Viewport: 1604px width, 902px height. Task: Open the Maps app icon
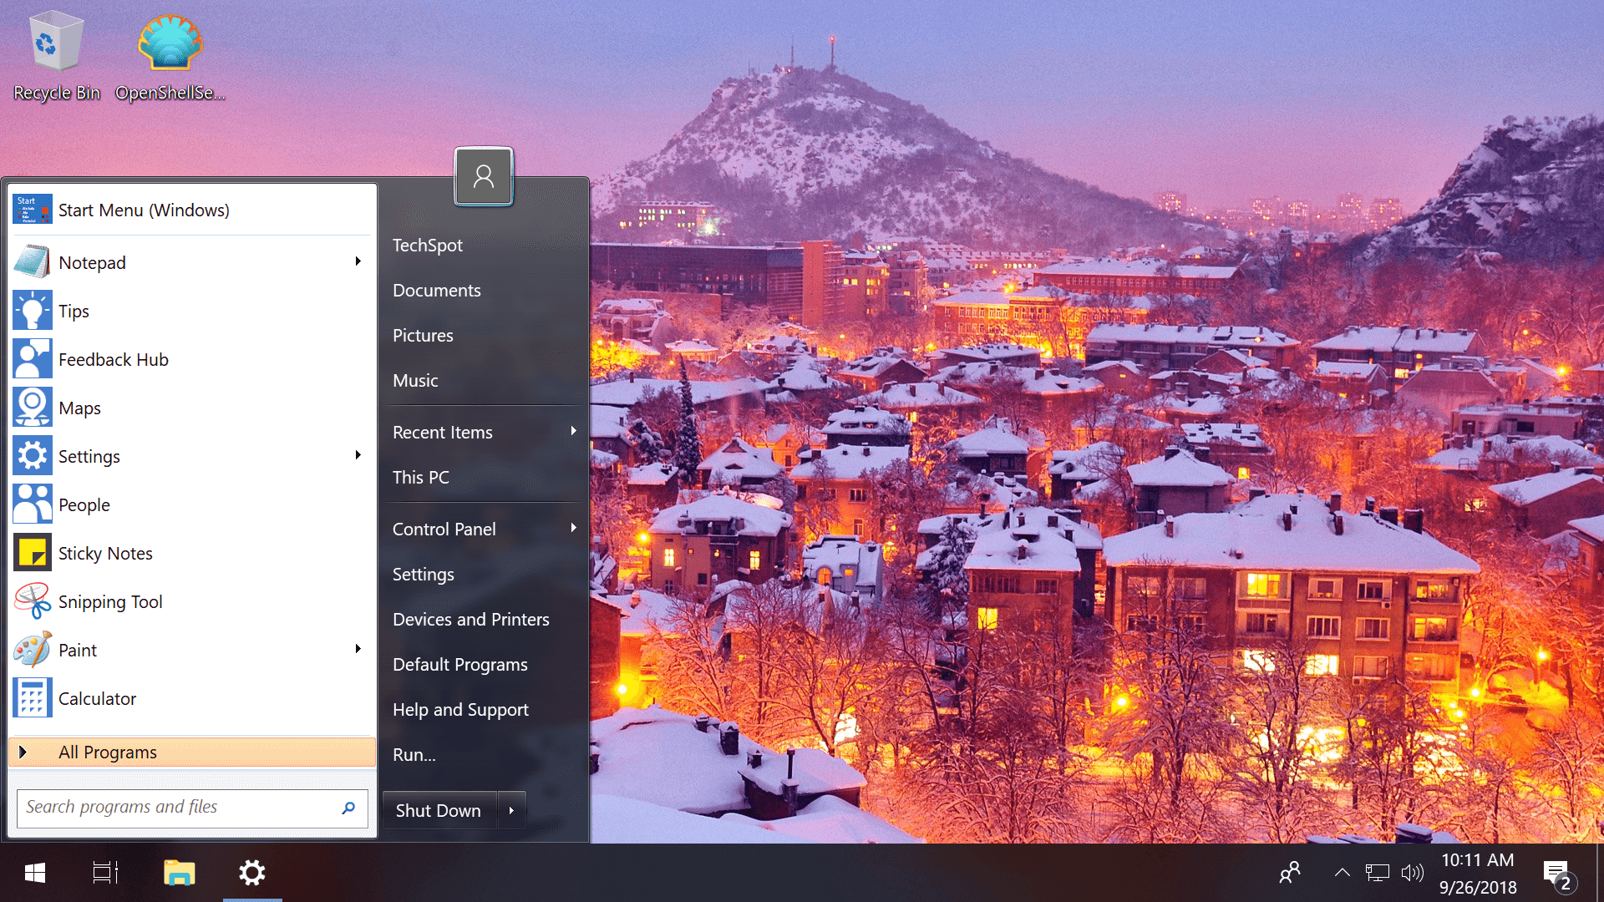33,408
